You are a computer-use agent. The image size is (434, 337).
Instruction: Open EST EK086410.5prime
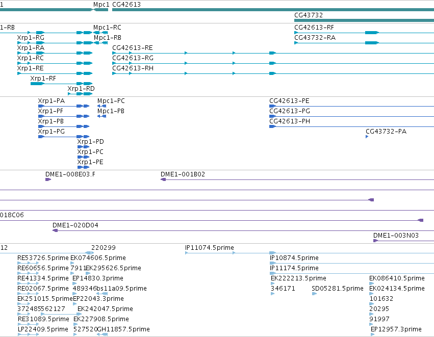(x=397, y=278)
